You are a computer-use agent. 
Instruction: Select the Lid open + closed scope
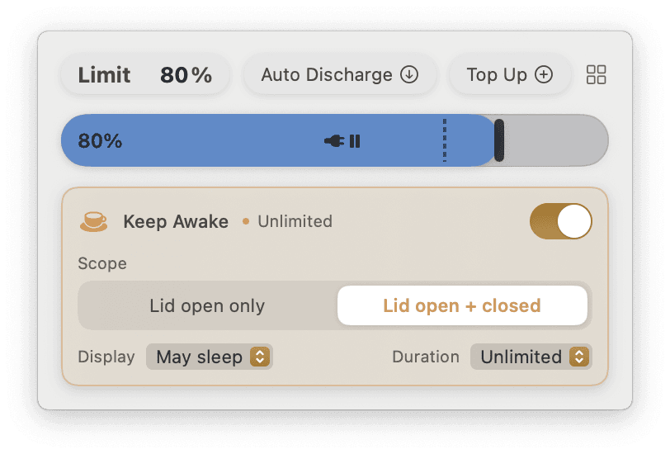tap(462, 305)
